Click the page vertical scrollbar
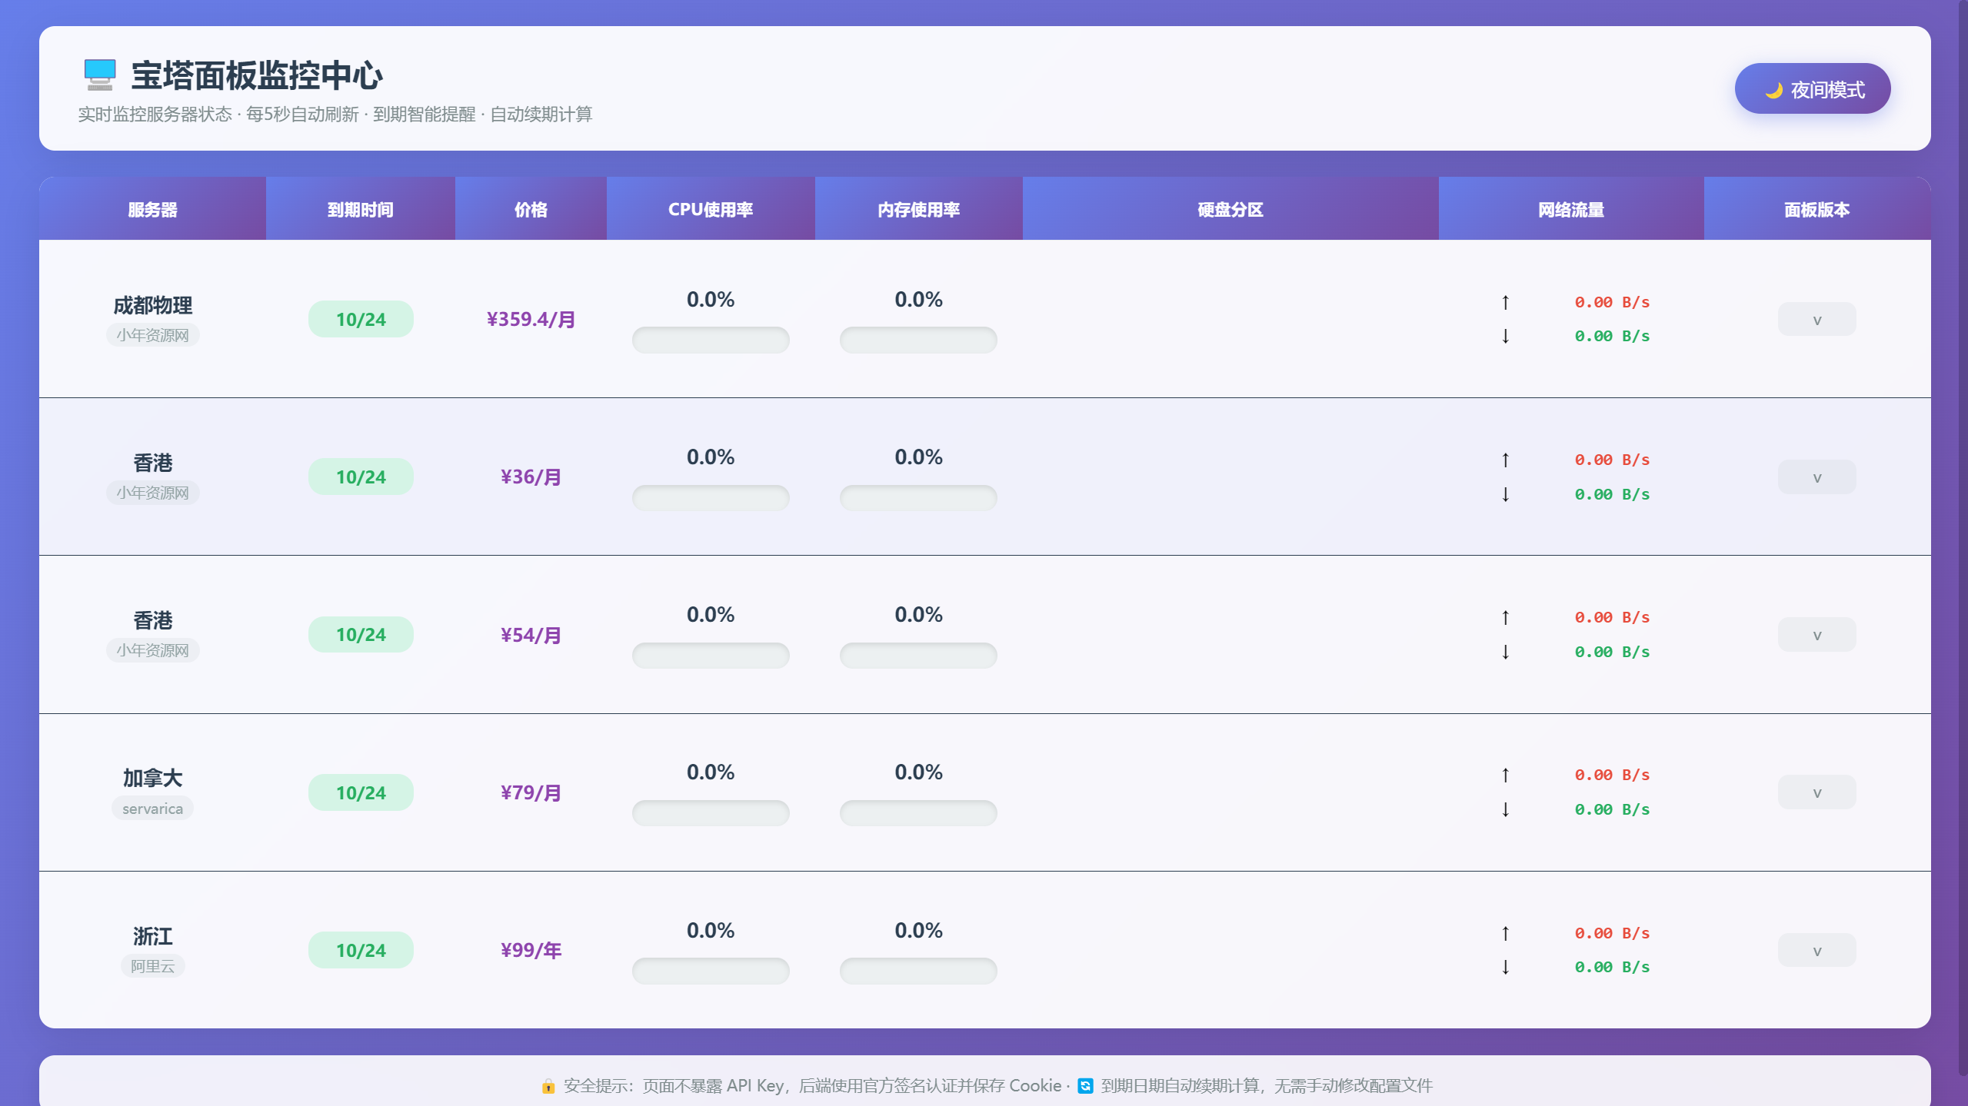The image size is (1968, 1106). tap(1962, 538)
